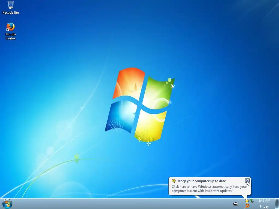The height and width of the screenshot is (209, 279).
Task: Click the orange magnifier tray icon
Action: [x=247, y=206]
